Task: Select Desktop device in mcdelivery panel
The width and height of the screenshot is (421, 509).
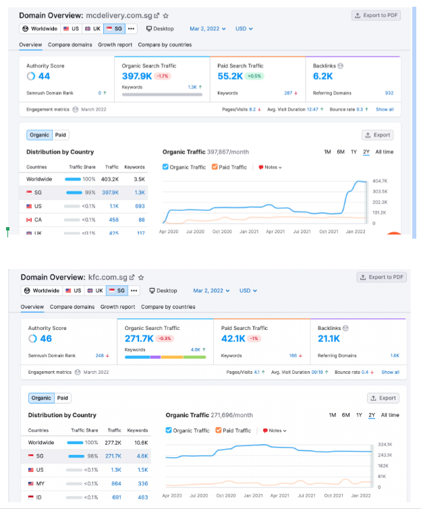Action: [x=160, y=28]
